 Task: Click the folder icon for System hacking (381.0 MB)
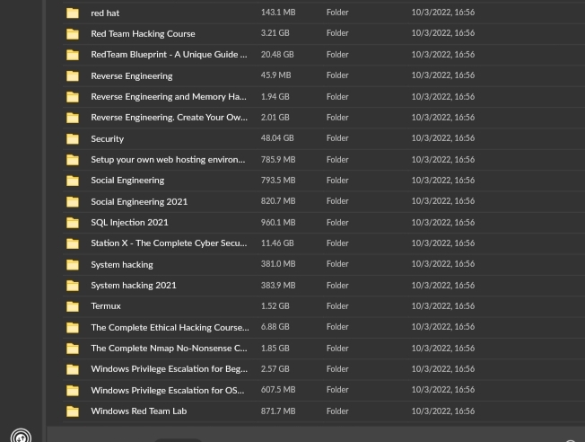pos(73,264)
